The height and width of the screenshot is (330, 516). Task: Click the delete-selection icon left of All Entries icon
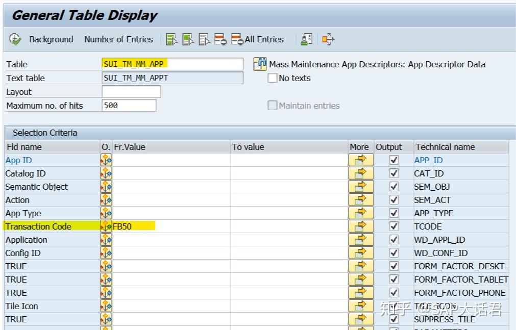220,39
